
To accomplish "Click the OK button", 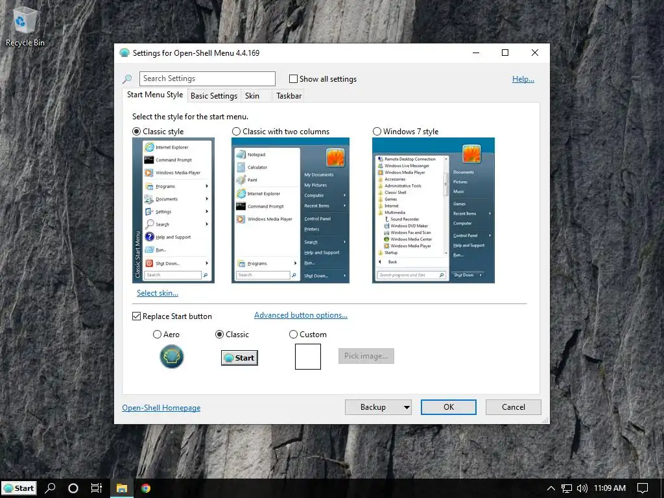I will 449,407.
